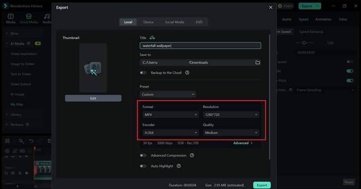This screenshot has height=189, width=361.
Task: Select My Files in the sidebar
Action: 17,104
